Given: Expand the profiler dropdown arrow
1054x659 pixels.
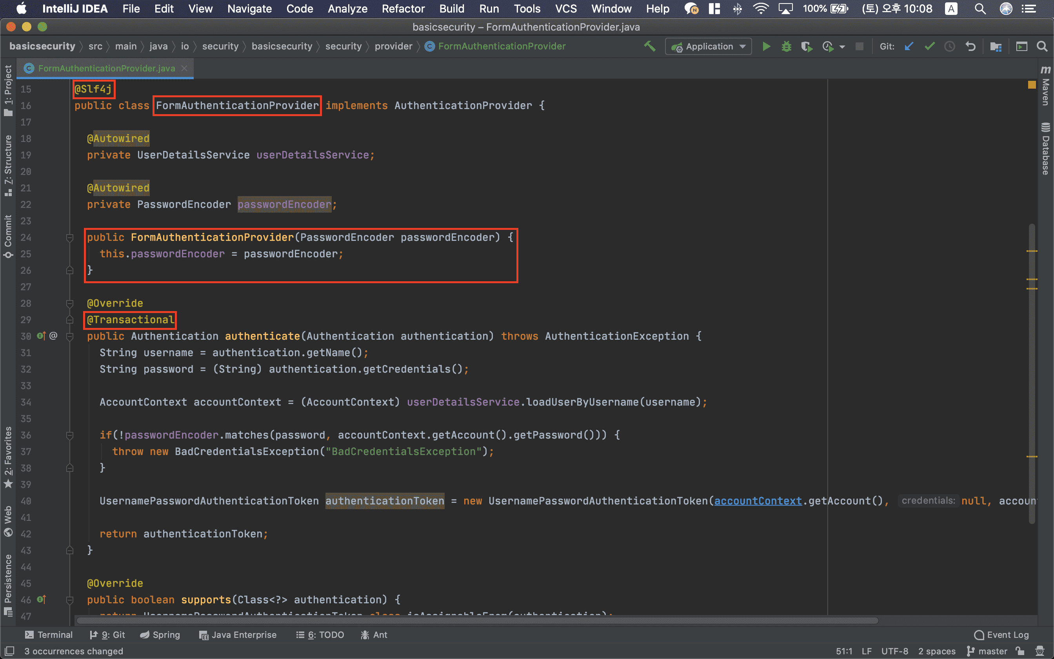Looking at the screenshot, I should click(842, 47).
